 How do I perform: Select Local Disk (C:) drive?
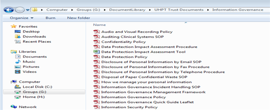[37, 87]
